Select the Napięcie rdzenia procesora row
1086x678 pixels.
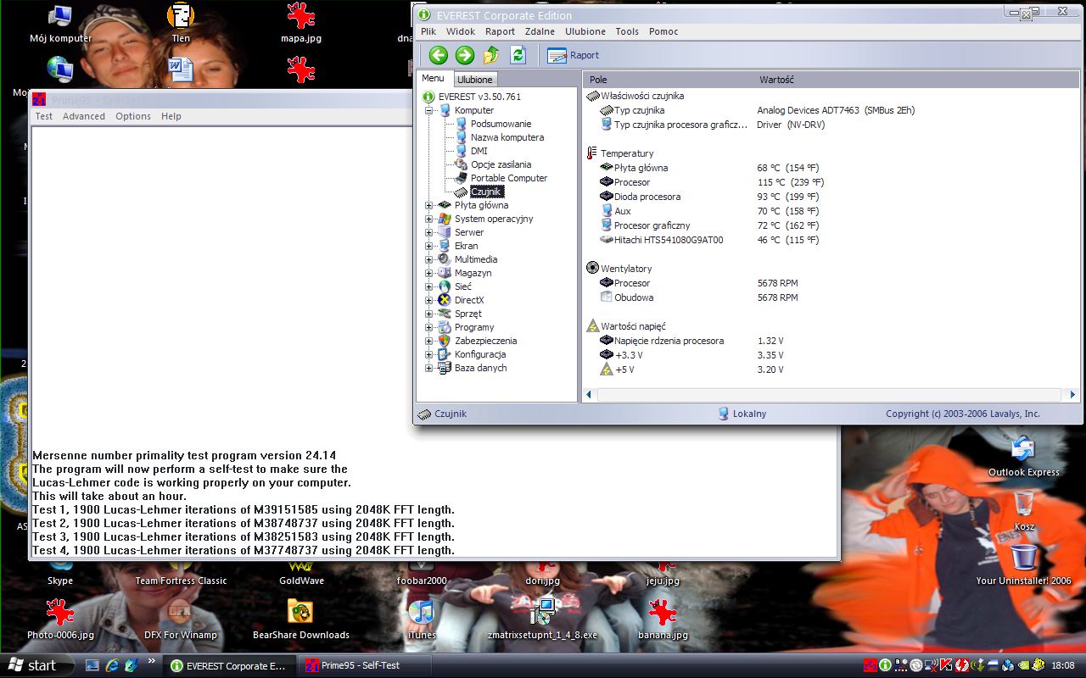coord(831,341)
